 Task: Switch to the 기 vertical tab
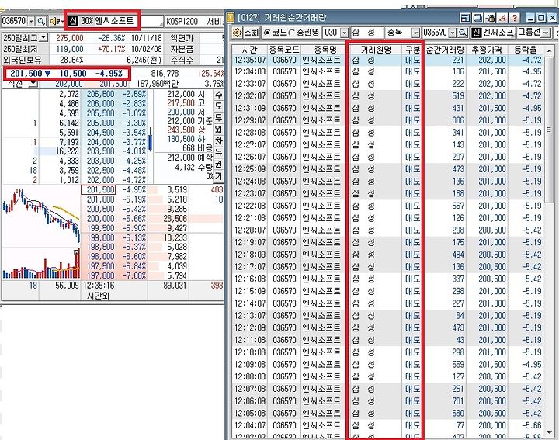218,175
